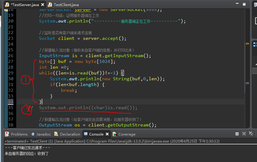Image resolution: width=257 pixels, height=162 pixels.
Task: Remove the terminated launch from console
Action: tap(244, 134)
